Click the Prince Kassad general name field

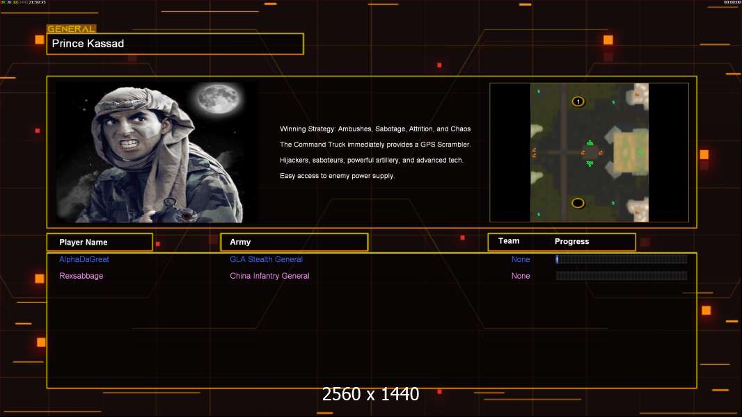pos(175,44)
